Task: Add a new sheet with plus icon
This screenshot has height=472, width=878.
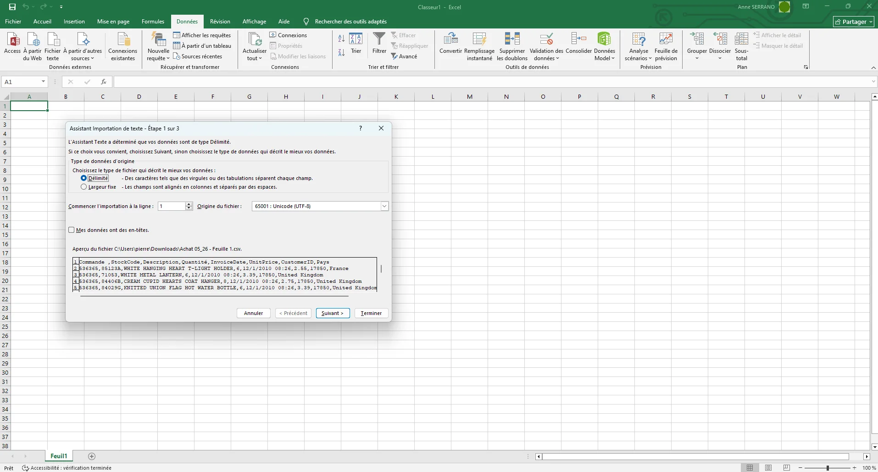Action: [92, 456]
